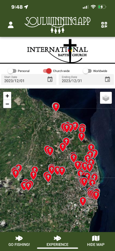Open Ending Date calendar picker icon
The image size is (115, 251).
click(x=108, y=79)
